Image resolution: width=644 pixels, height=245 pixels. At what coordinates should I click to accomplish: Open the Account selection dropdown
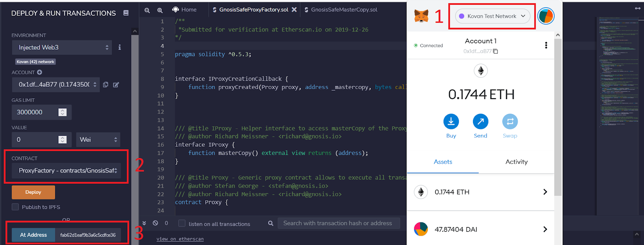coord(56,85)
